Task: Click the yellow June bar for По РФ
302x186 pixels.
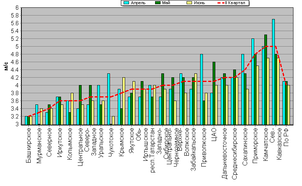Action: (x=288, y=105)
